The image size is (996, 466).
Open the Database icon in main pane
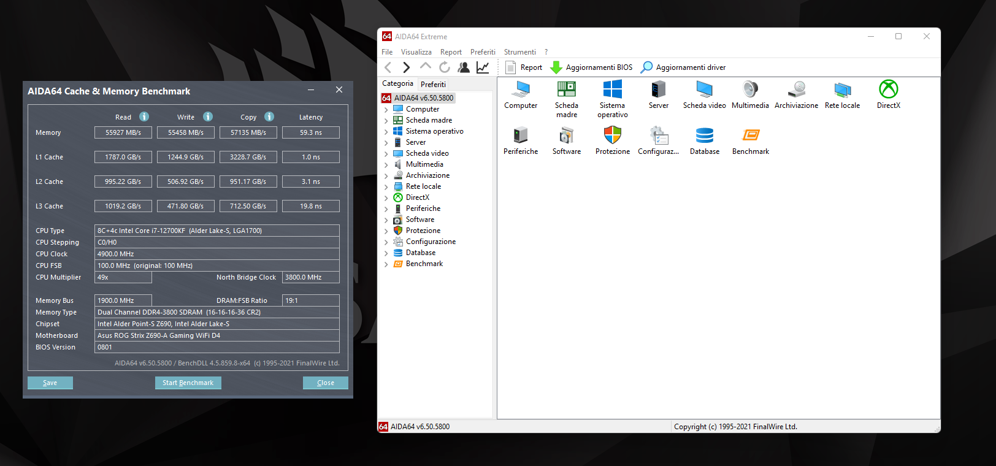705,136
